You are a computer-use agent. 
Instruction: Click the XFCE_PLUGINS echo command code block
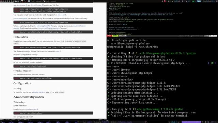53,47
